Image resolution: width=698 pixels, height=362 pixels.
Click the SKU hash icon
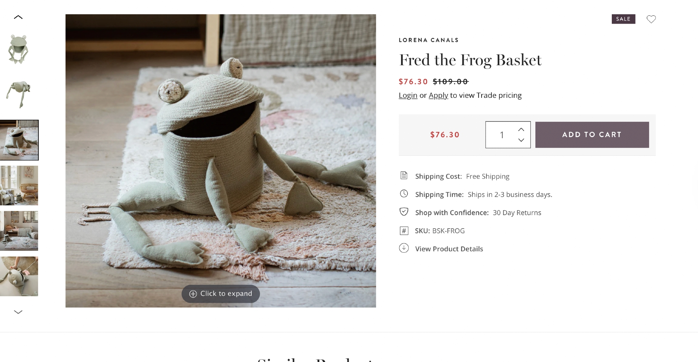404,230
